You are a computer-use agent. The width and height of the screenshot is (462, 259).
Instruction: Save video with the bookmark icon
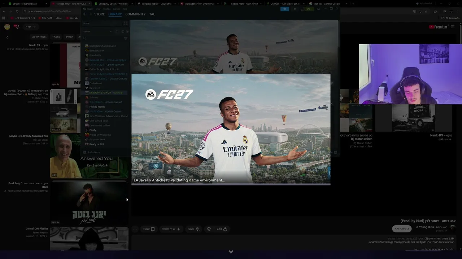click(149, 229)
